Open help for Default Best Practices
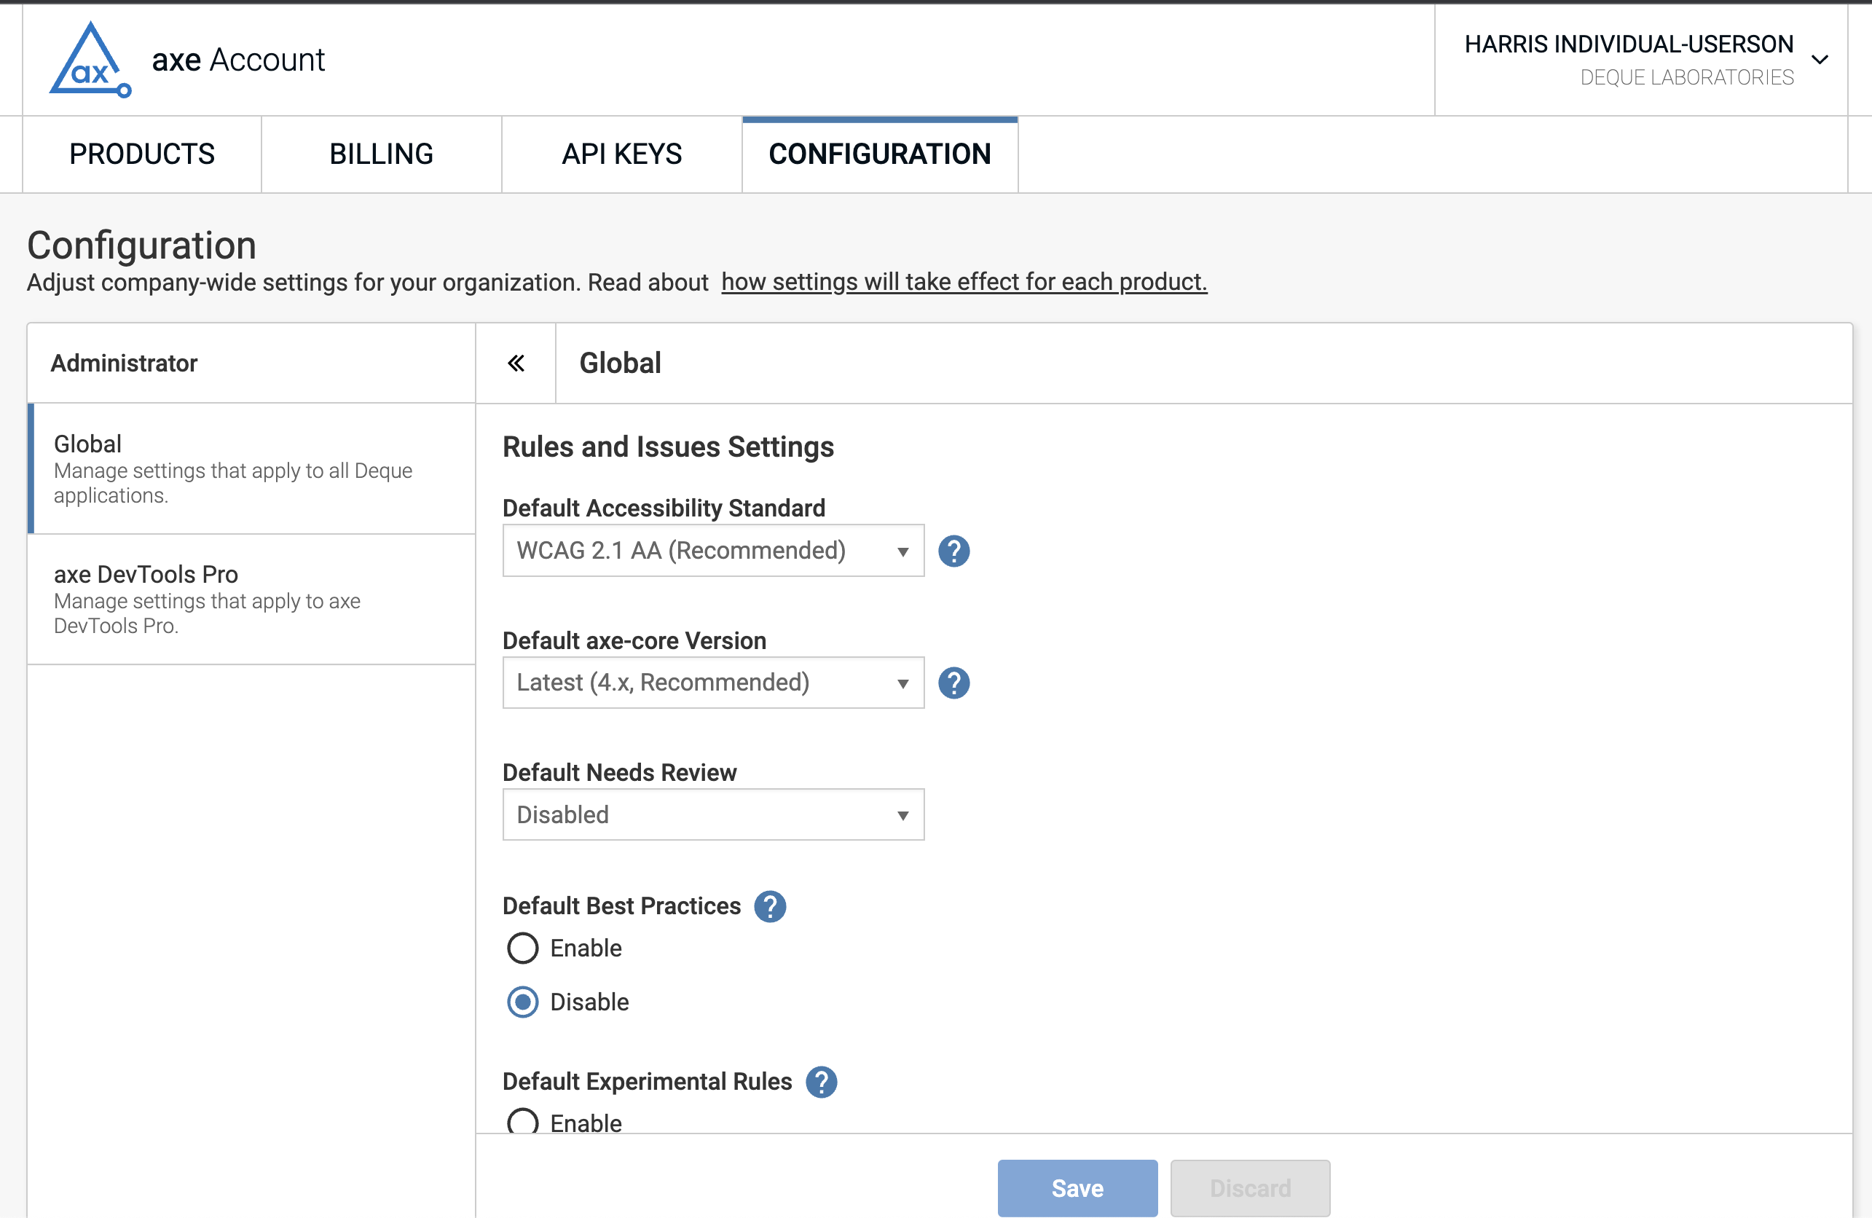 coord(769,906)
